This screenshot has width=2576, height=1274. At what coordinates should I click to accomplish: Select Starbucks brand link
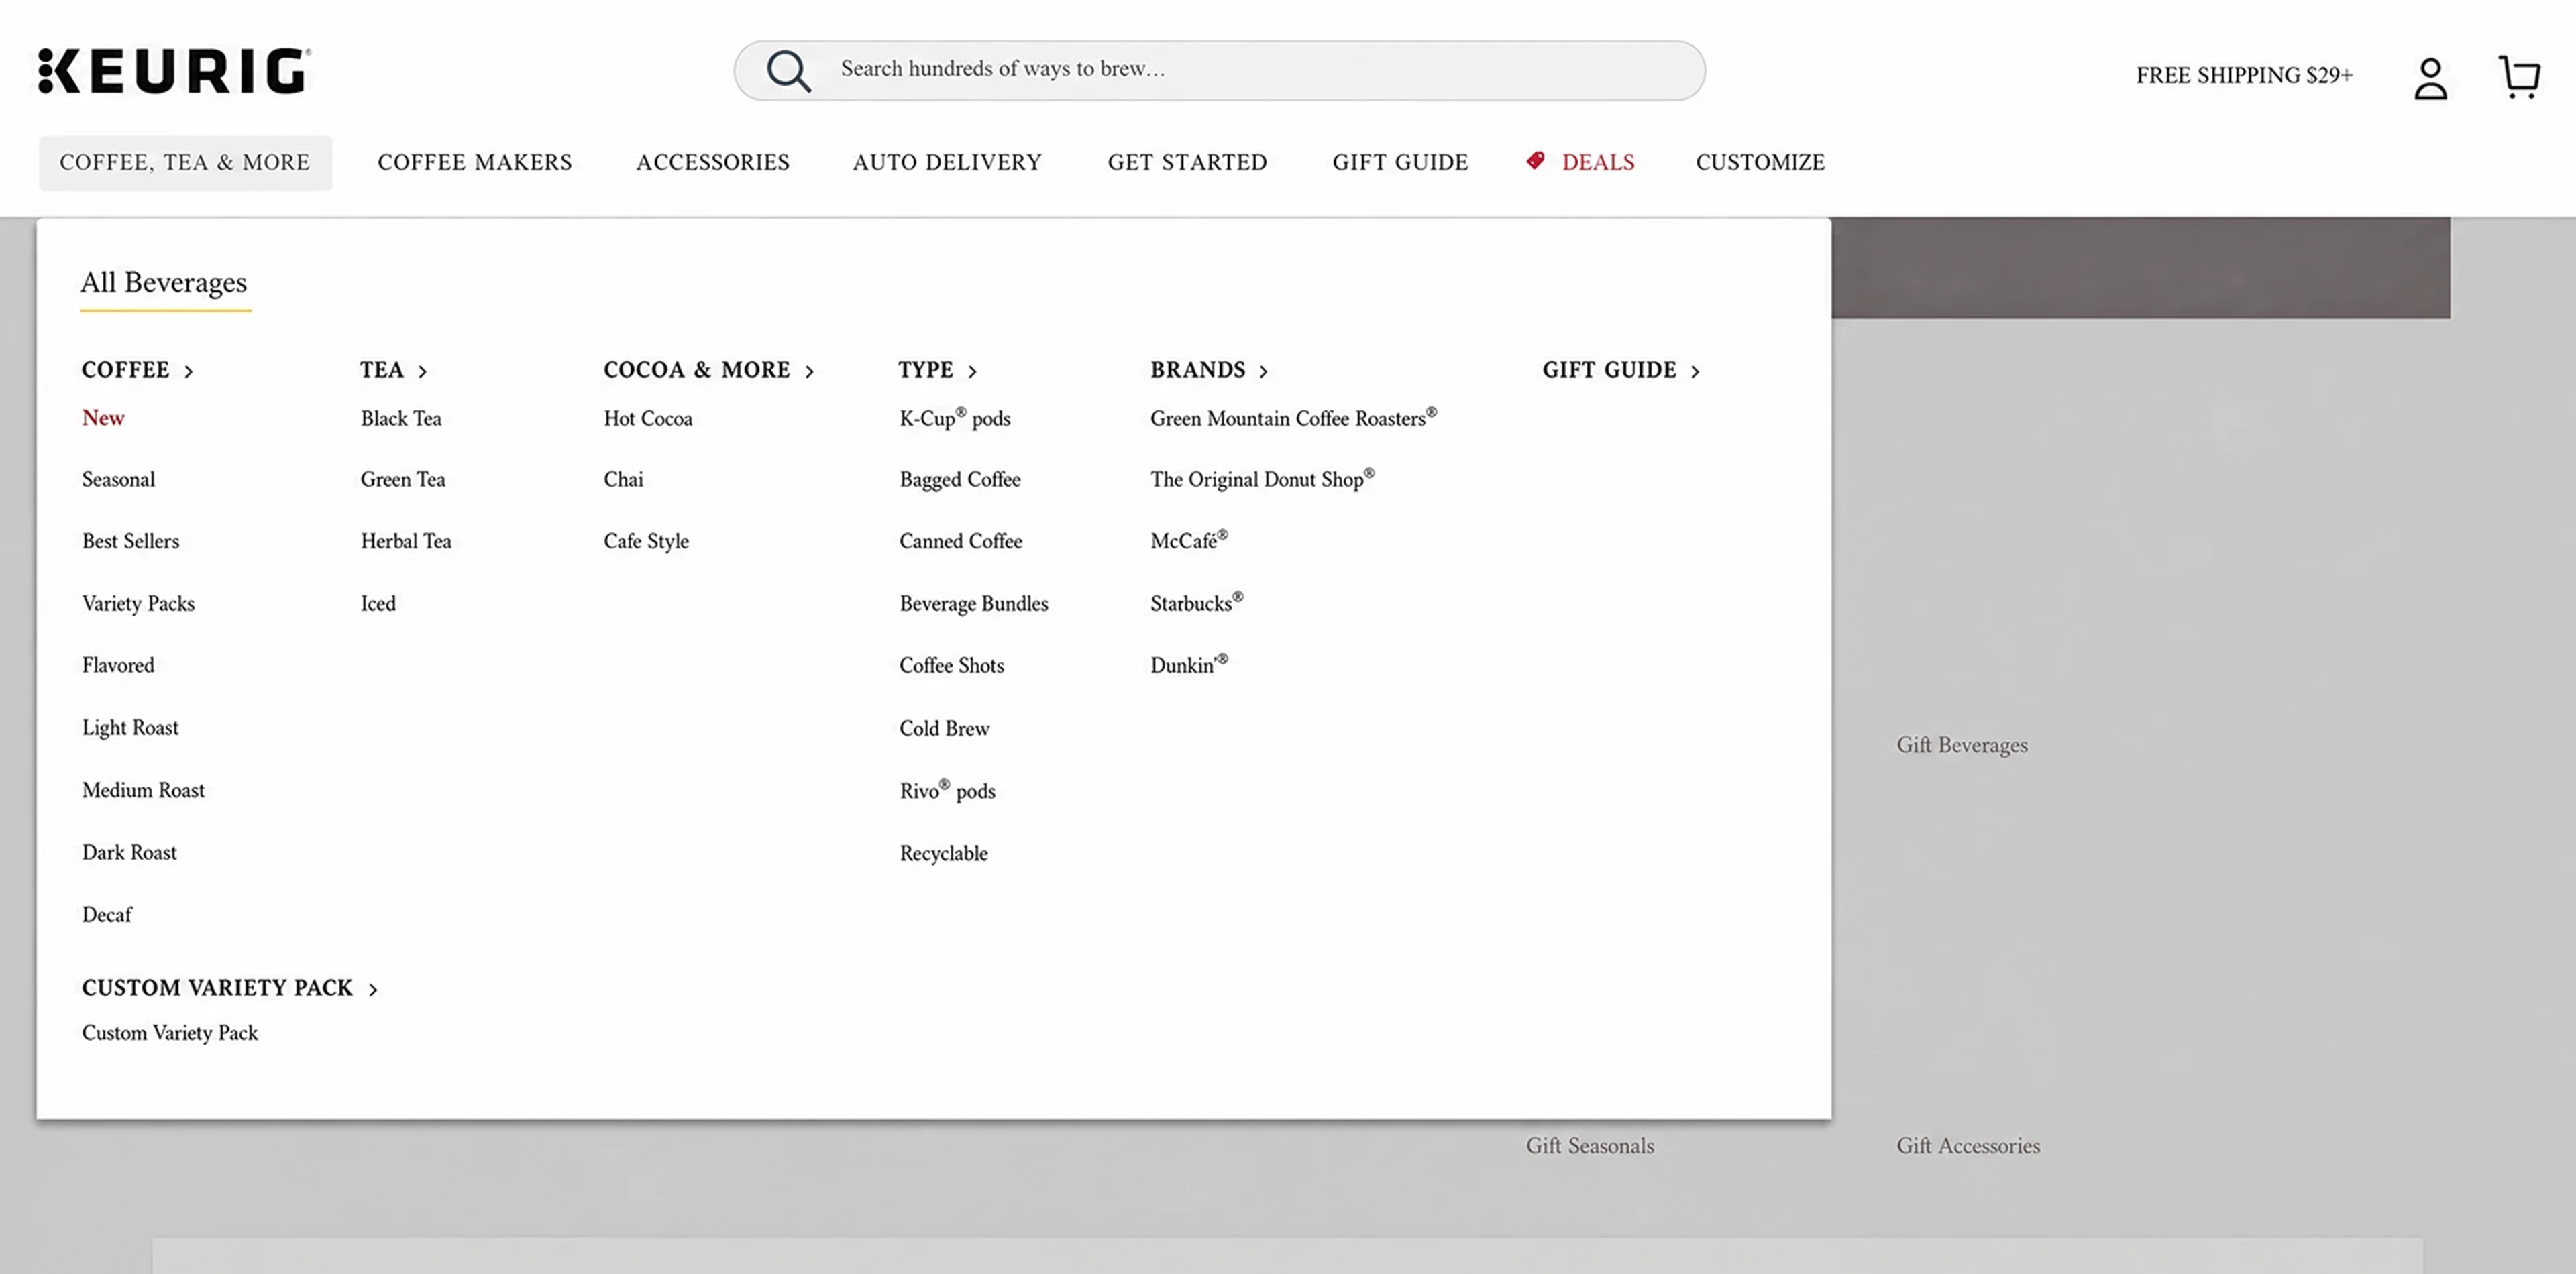pyautogui.click(x=1196, y=603)
